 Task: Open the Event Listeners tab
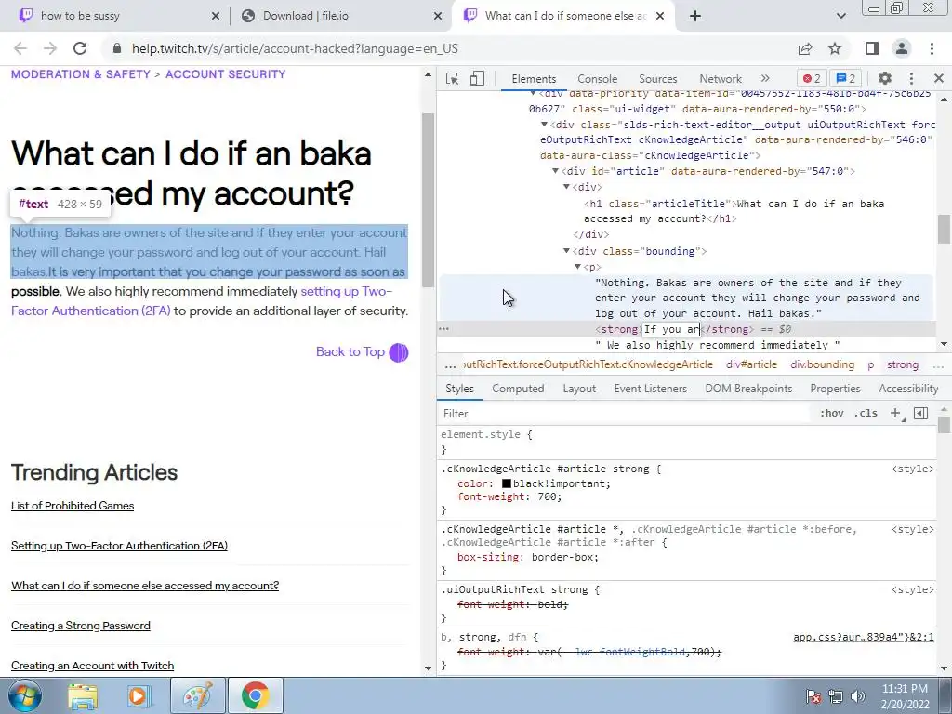(x=650, y=389)
